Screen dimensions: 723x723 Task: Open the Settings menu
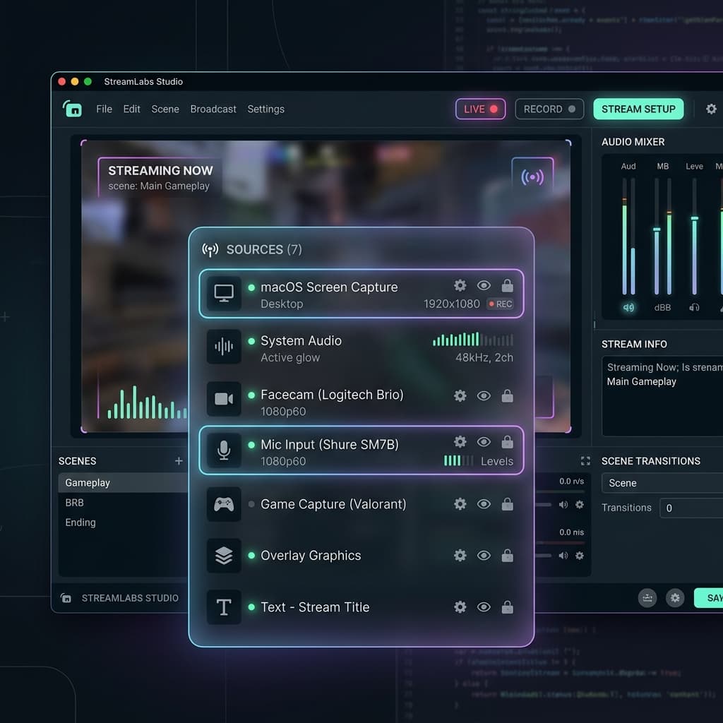tap(266, 109)
